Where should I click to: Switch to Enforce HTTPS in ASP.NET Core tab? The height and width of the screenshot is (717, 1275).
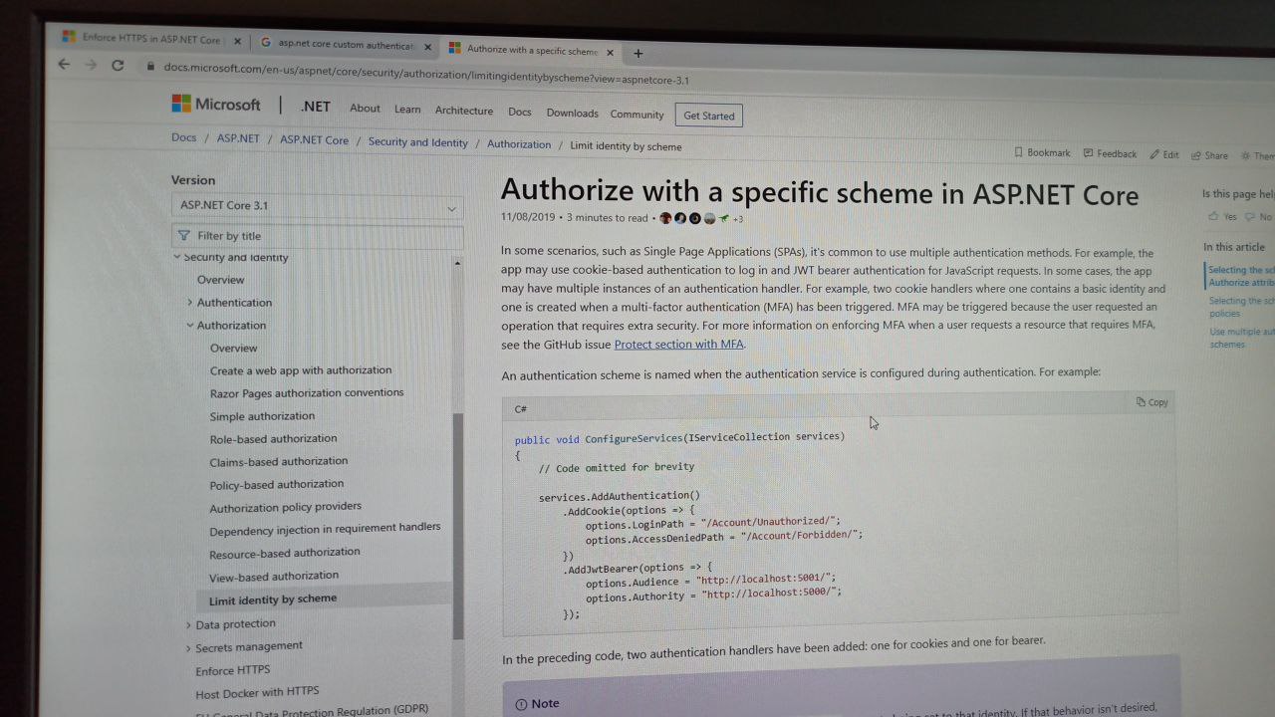(151, 40)
